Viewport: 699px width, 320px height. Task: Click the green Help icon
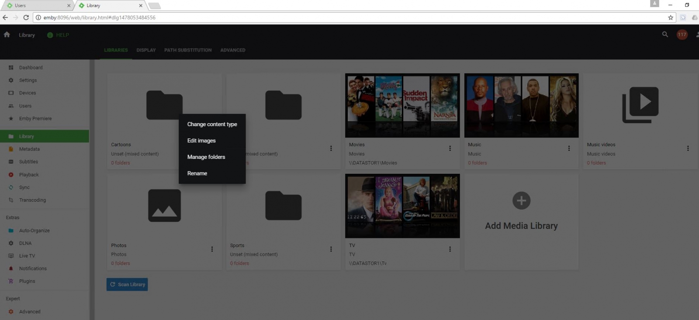50,35
